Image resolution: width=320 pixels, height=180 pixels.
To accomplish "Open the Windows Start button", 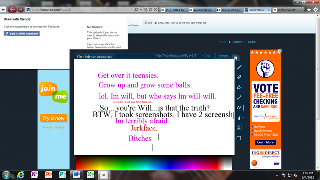I will tap(6, 175).
